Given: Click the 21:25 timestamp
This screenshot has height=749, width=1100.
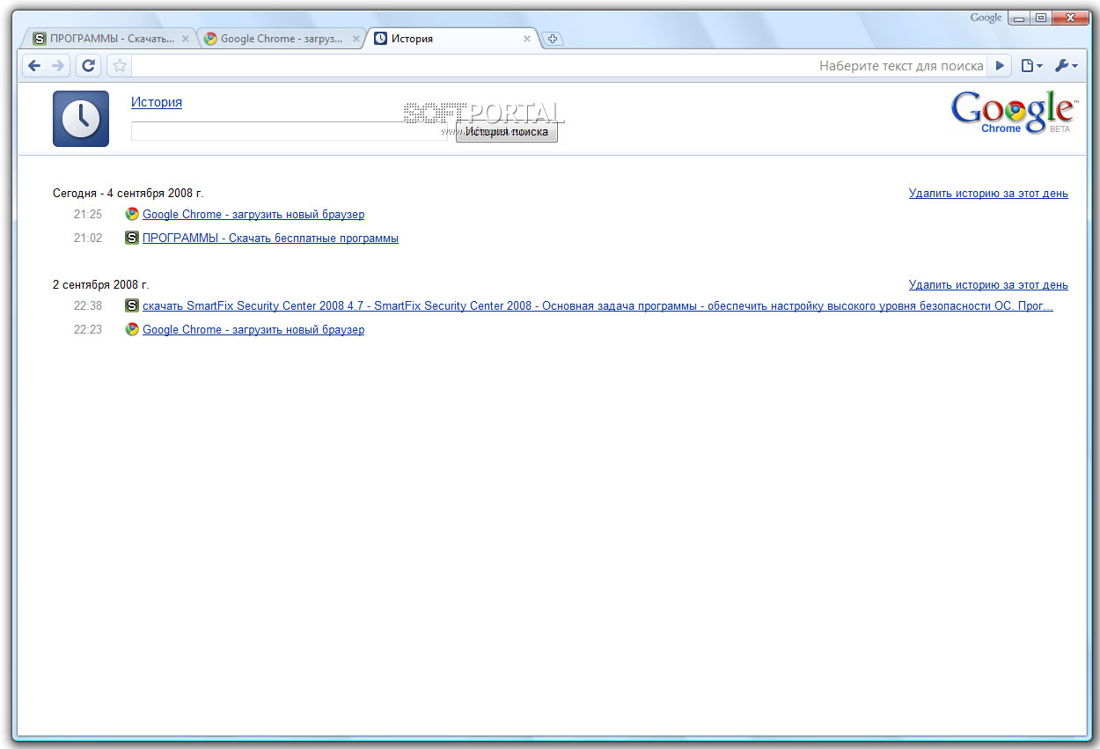Looking at the screenshot, I should [x=88, y=215].
